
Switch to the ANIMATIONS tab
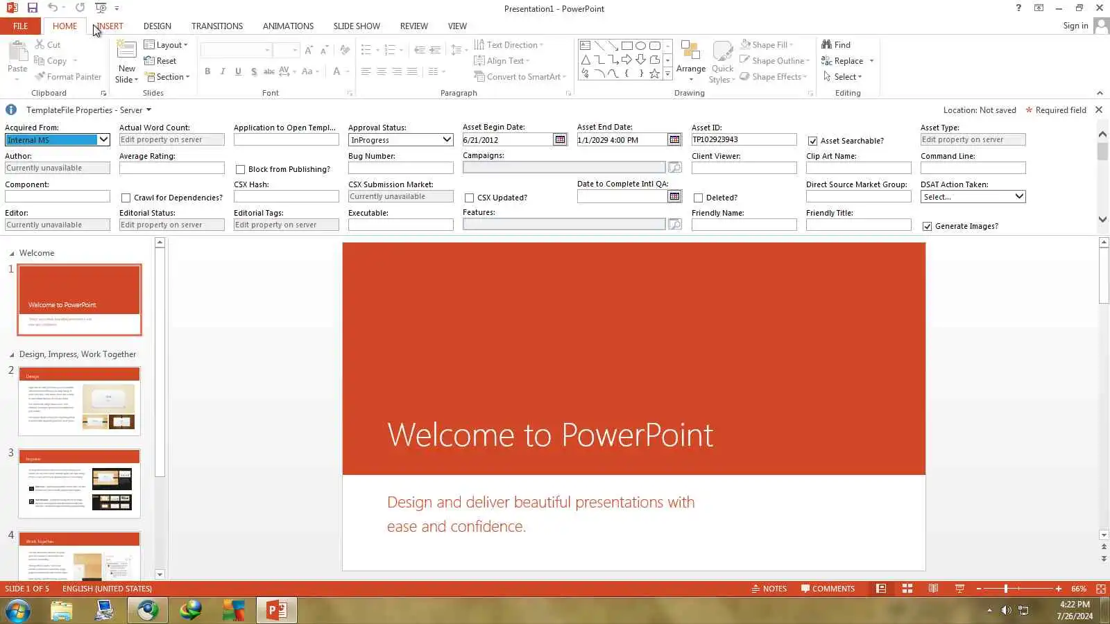click(288, 26)
